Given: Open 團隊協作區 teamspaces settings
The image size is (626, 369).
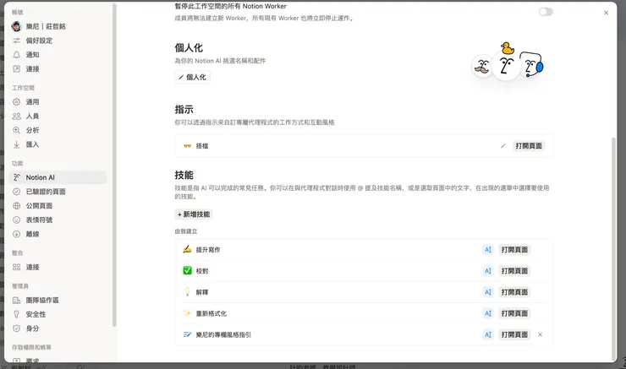Looking at the screenshot, I should click(58, 300).
